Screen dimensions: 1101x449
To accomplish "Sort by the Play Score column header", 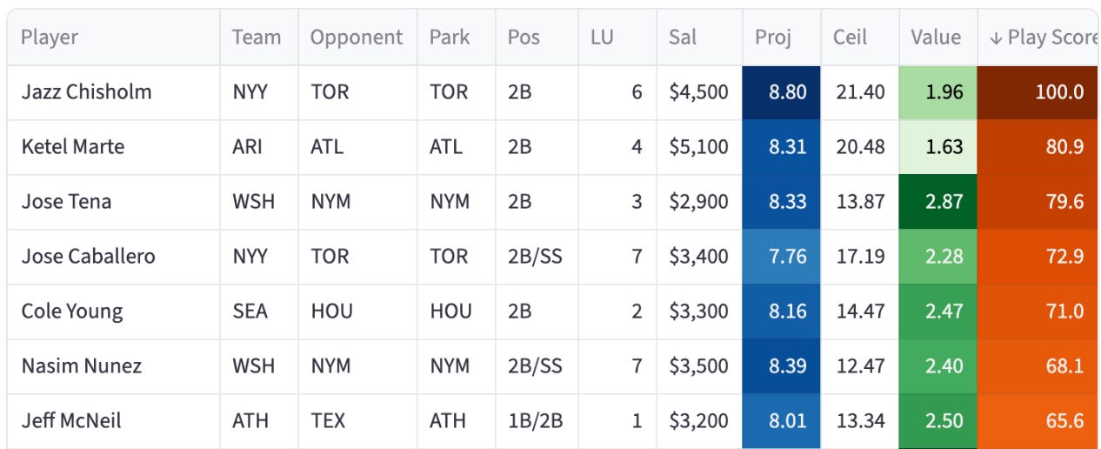I will click(1039, 37).
